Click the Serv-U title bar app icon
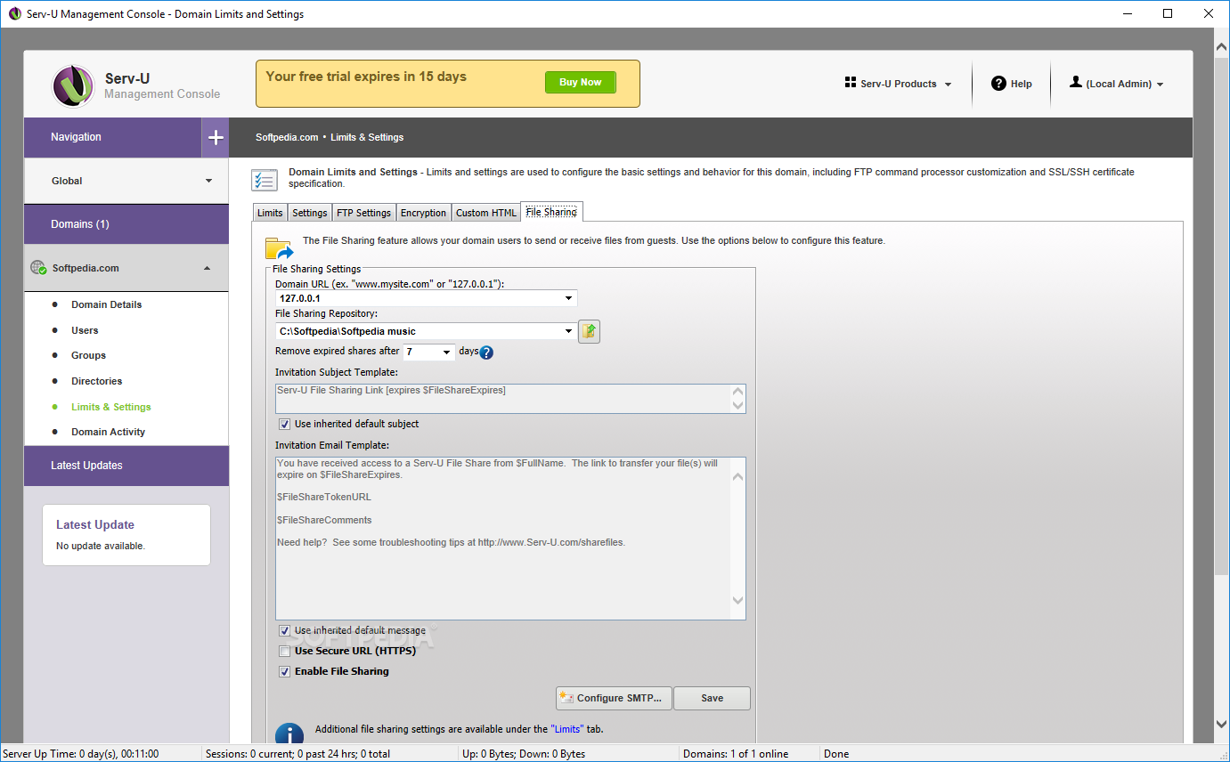1230x762 pixels. pos(14,13)
